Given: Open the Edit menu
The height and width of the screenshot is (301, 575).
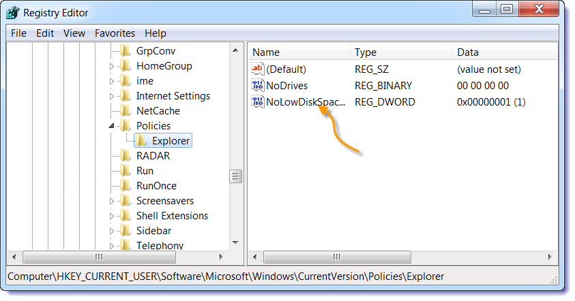Looking at the screenshot, I should pyautogui.click(x=45, y=33).
